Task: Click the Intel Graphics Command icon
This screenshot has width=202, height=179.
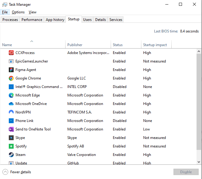Action: (x=11, y=87)
